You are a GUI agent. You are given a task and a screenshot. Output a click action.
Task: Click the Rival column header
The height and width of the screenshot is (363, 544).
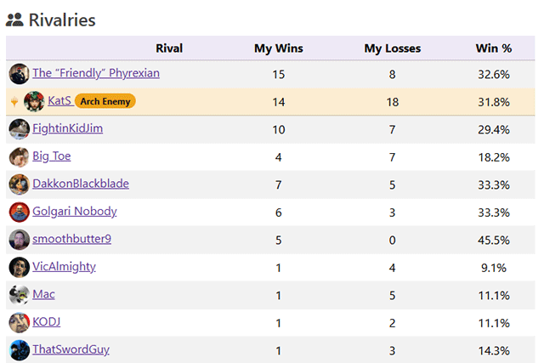pyautogui.click(x=169, y=48)
